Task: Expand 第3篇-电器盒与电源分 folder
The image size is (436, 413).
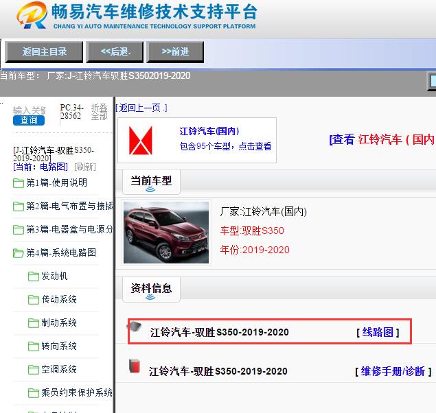Action: (69, 229)
